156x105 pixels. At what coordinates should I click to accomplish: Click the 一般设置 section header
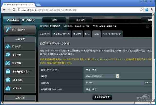(20, 39)
